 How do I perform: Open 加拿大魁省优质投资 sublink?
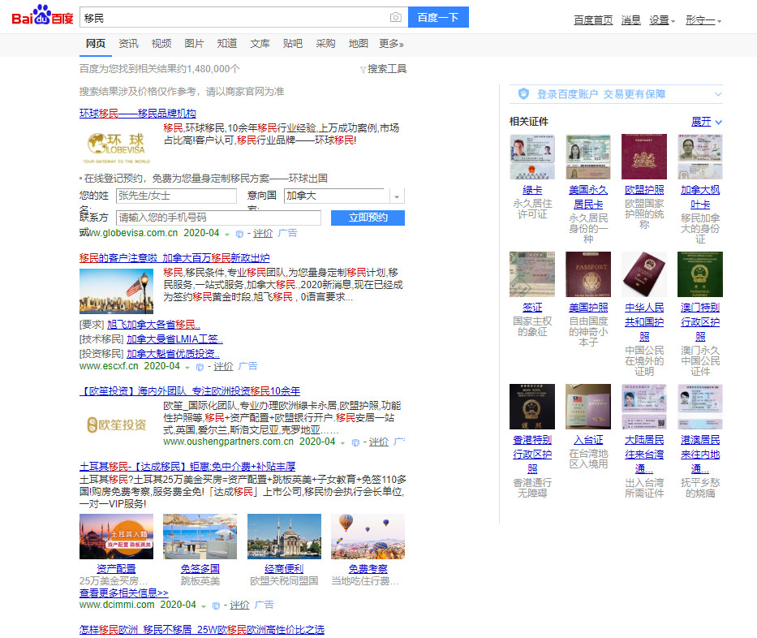pos(173,354)
